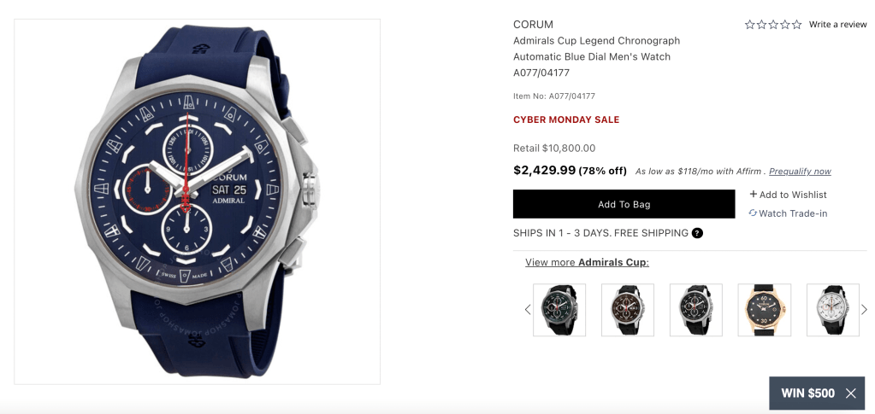Select the white dial watch thumbnail

click(833, 310)
